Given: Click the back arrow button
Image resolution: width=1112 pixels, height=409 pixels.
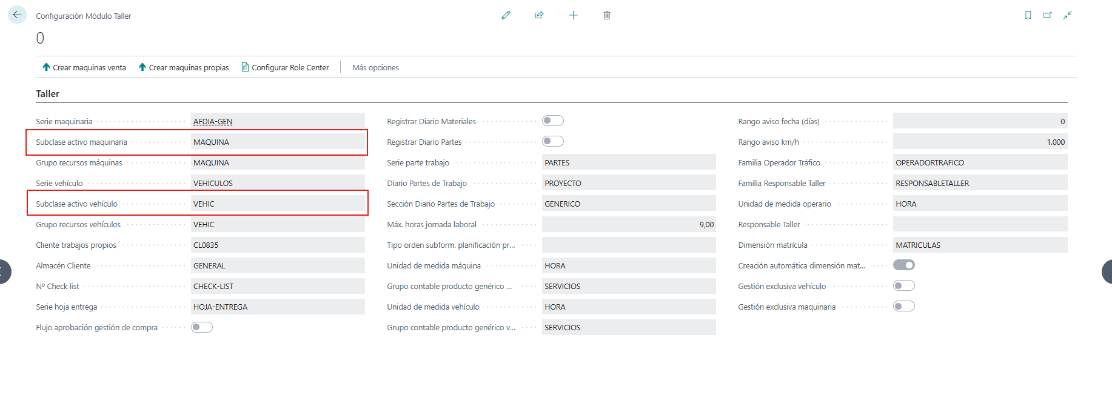Looking at the screenshot, I should click(17, 15).
